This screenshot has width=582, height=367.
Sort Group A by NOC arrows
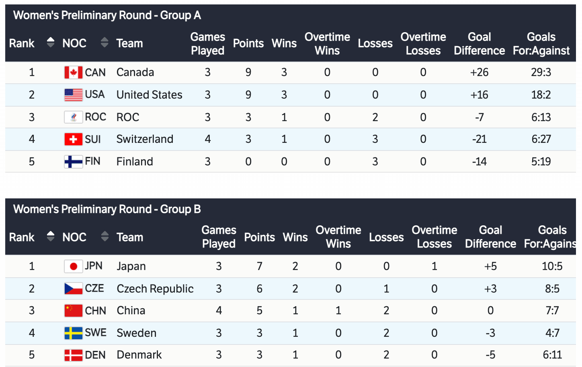pyautogui.click(x=105, y=42)
